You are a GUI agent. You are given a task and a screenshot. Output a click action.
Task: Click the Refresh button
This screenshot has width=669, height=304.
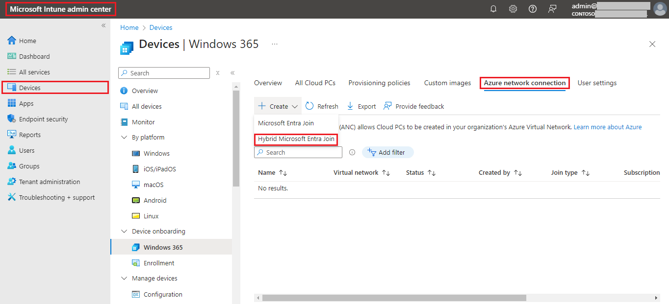click(x=322, y=106)
